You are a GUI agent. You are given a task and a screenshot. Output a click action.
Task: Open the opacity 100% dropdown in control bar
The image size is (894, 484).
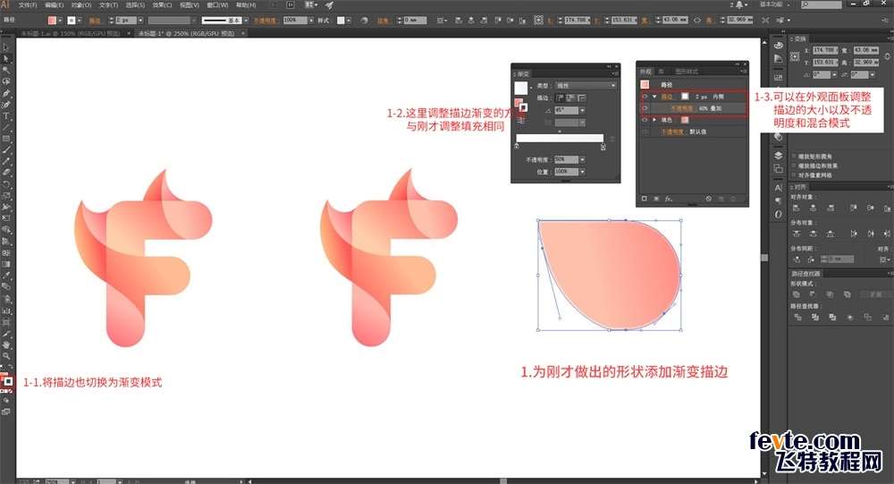pos(311,20)
